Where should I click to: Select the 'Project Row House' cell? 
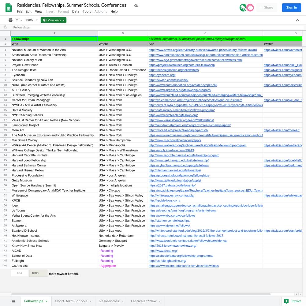54,65
